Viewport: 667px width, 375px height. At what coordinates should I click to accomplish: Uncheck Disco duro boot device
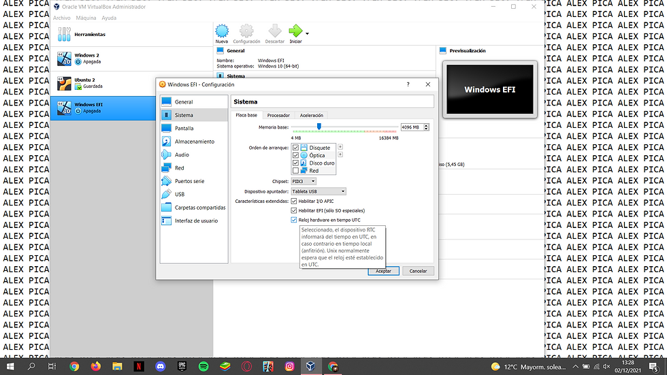[x=295, y=163]
